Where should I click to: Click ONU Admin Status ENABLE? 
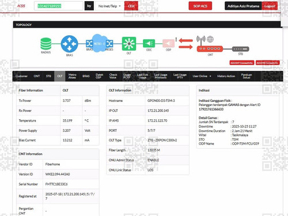coord(153,160)
